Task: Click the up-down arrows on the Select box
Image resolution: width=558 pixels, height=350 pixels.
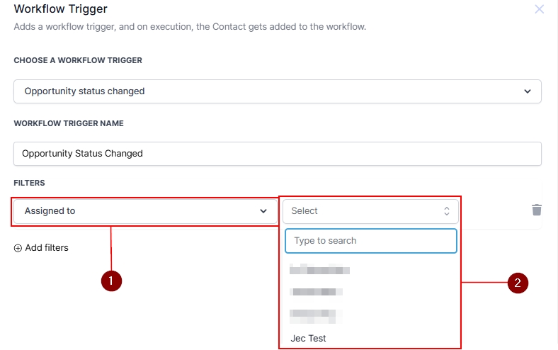Action: click(446, 211)
